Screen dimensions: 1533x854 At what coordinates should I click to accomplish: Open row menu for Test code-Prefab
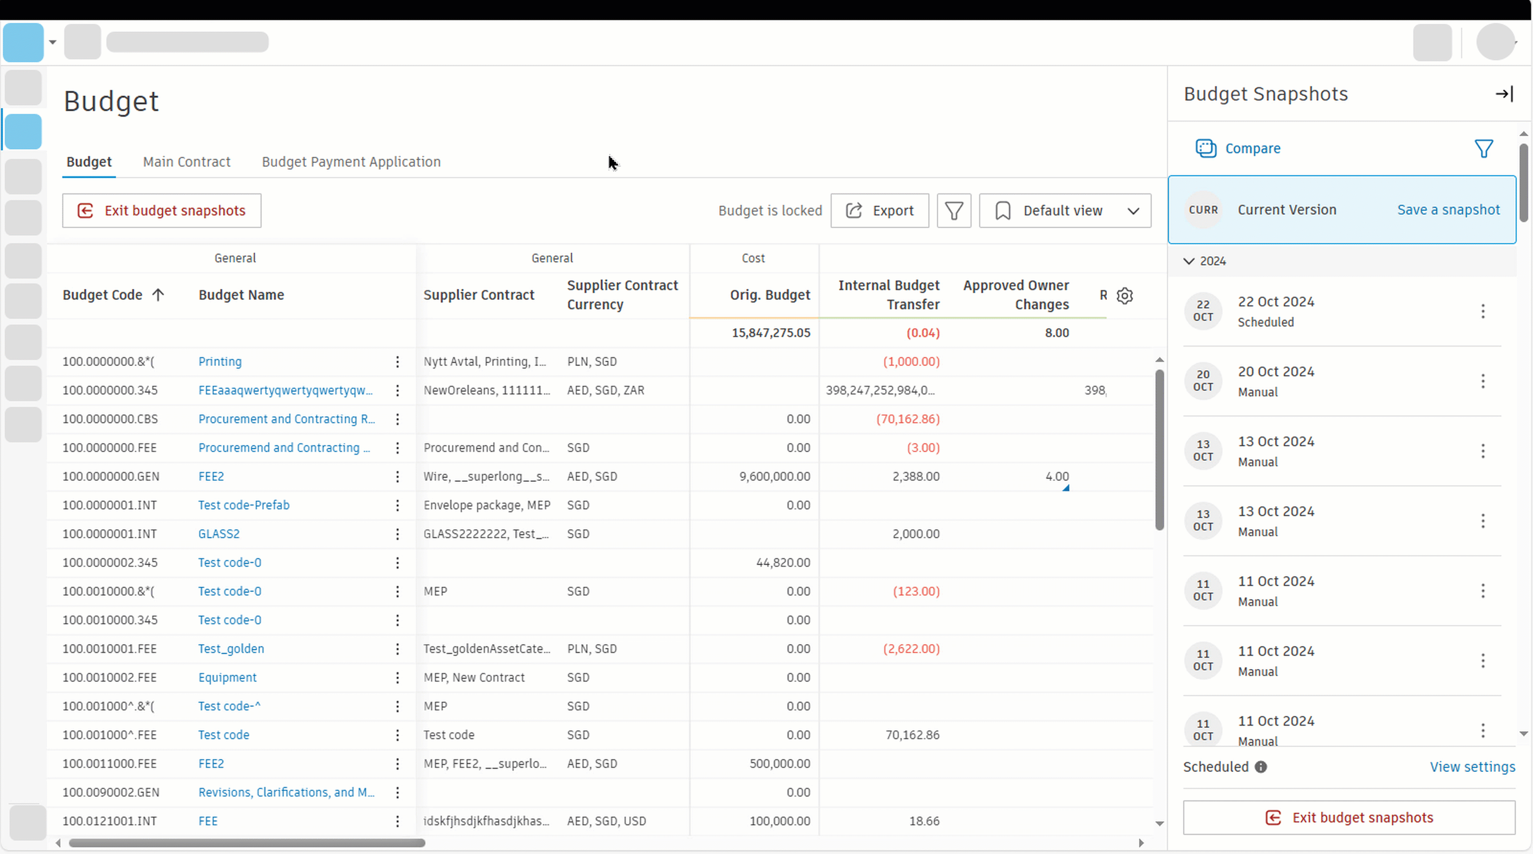(398, 505)
